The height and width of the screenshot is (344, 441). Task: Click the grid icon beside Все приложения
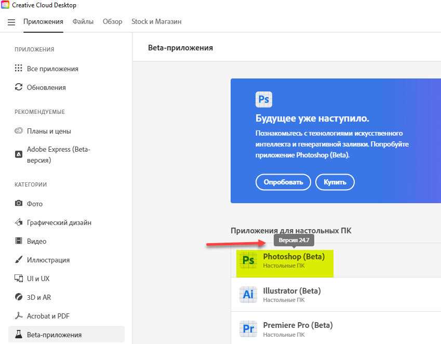click(19, 69)
